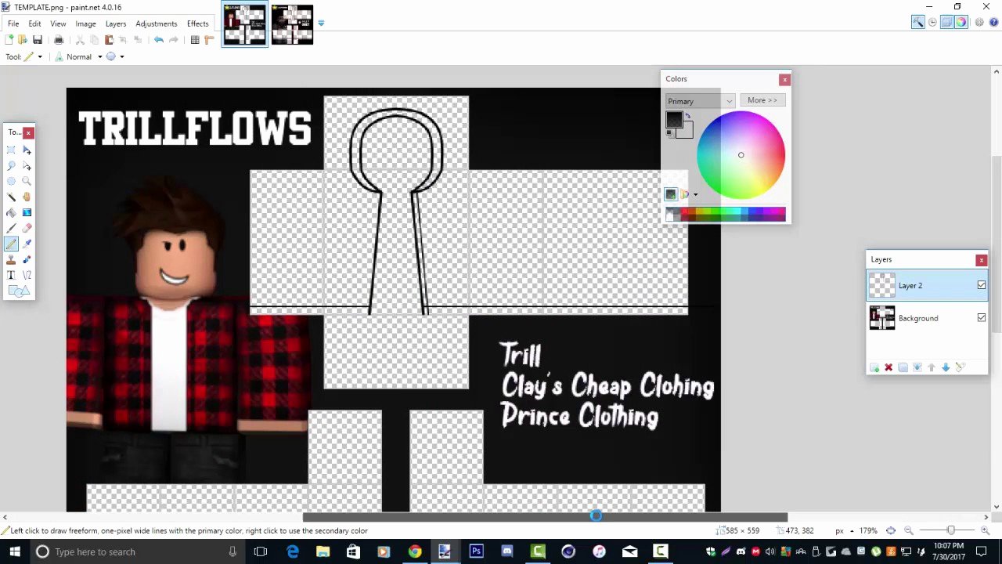Select the Lasso Select tool
Viewport: 1002px width, 564px height.
click(x=11, y=165)
